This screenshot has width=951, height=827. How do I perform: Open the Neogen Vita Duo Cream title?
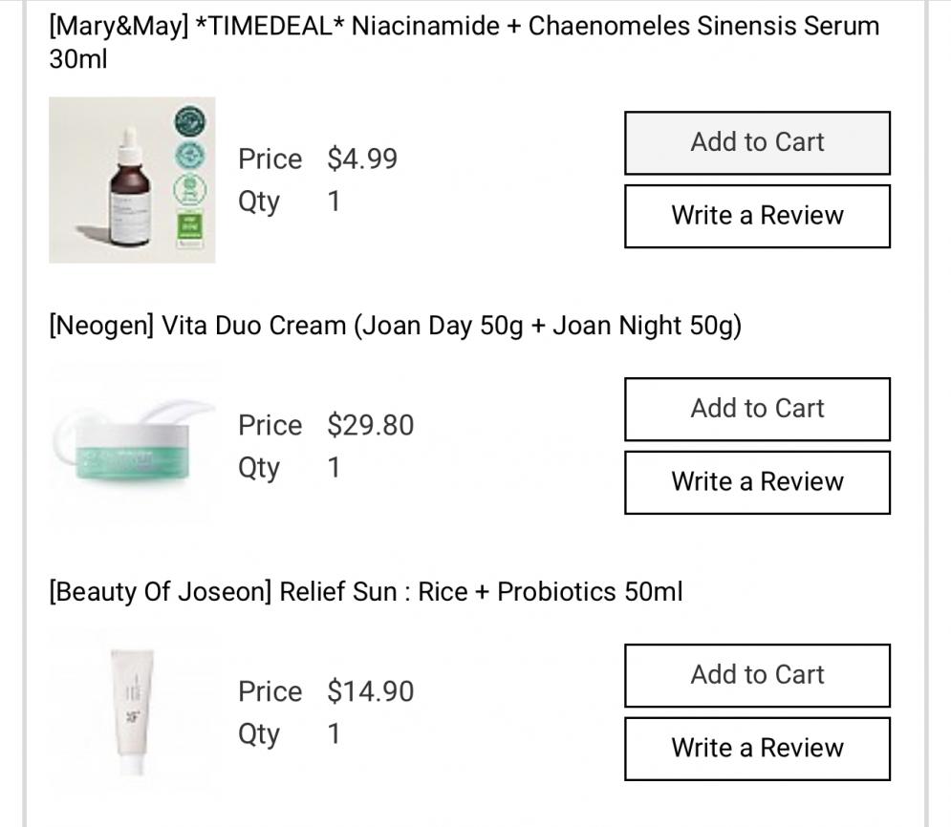click(x=395, y=326)
